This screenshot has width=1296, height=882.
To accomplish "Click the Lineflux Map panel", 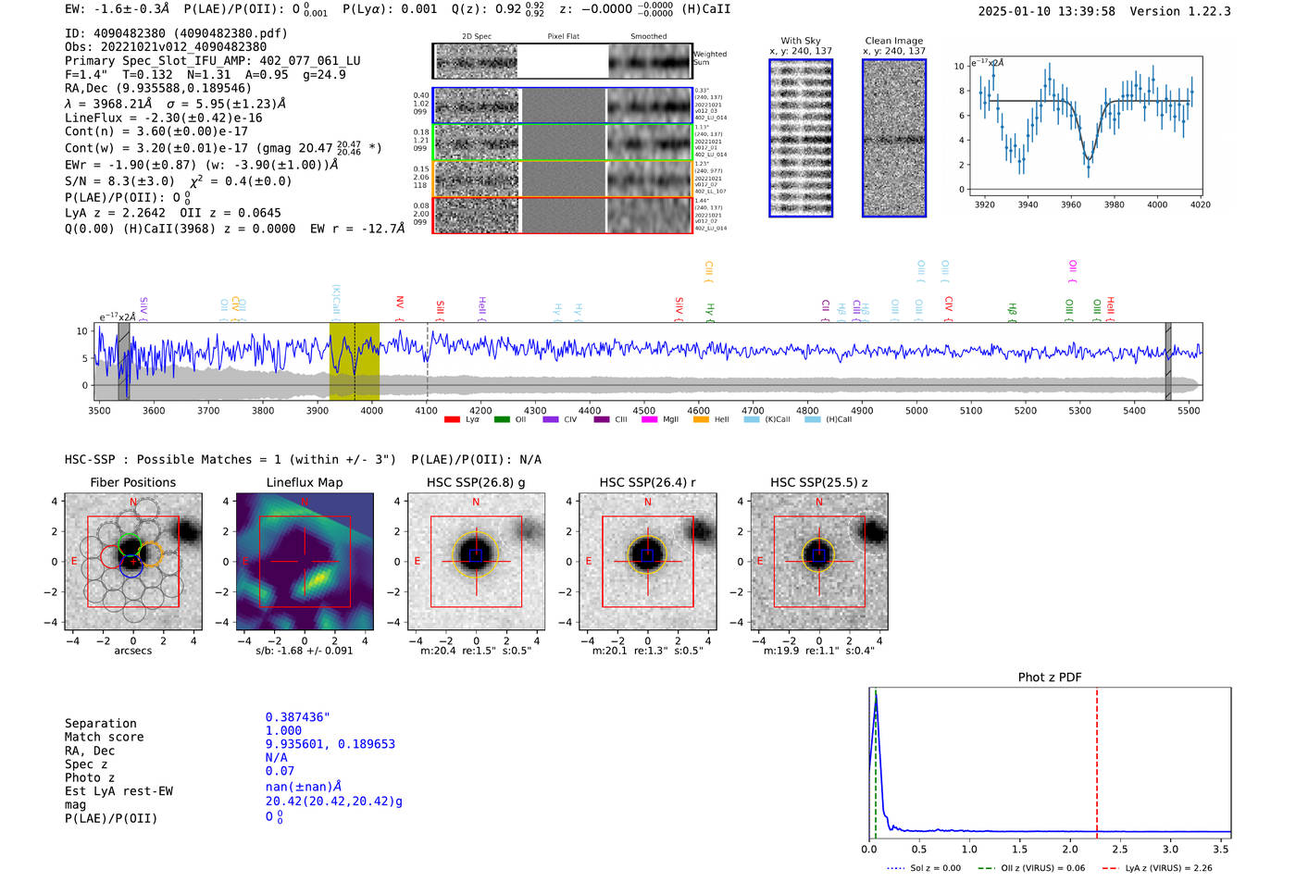I will click(305, 562).
